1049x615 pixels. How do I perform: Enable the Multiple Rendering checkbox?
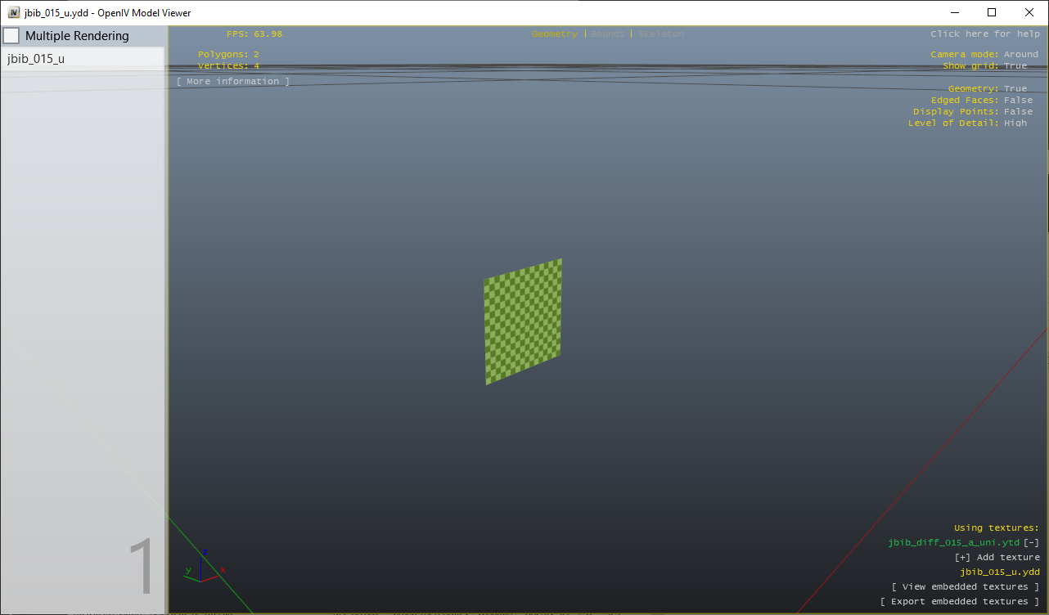[x=11, y=35]
